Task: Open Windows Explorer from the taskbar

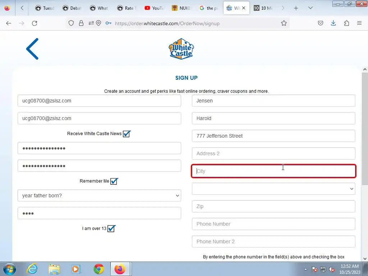Action: (54, 269)
